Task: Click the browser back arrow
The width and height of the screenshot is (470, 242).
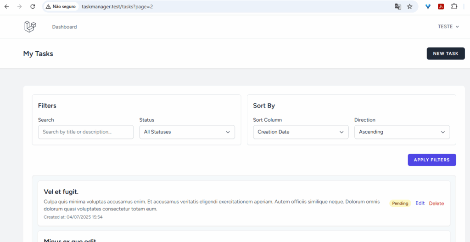Action: coord(6,6)
